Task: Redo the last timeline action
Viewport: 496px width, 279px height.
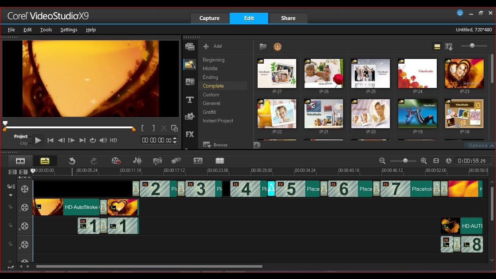Action: click(94, 161)
